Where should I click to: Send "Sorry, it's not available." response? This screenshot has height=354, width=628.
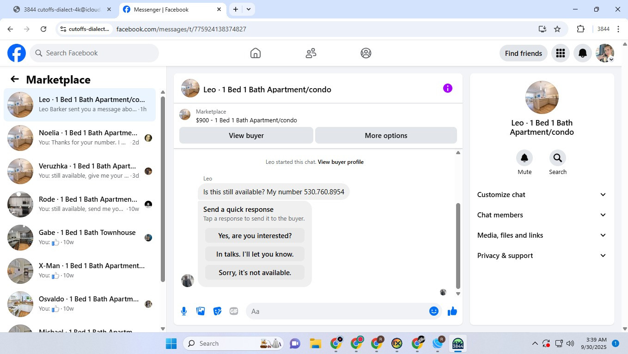(255, 272)
